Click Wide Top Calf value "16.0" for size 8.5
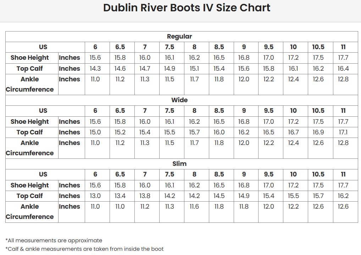Image resolution: width=361 pixels, height=255 pixels. 219,132
